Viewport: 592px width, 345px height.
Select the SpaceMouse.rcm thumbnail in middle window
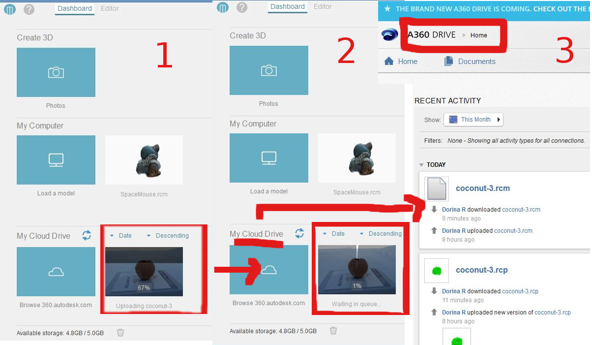(x=357, y=158)
